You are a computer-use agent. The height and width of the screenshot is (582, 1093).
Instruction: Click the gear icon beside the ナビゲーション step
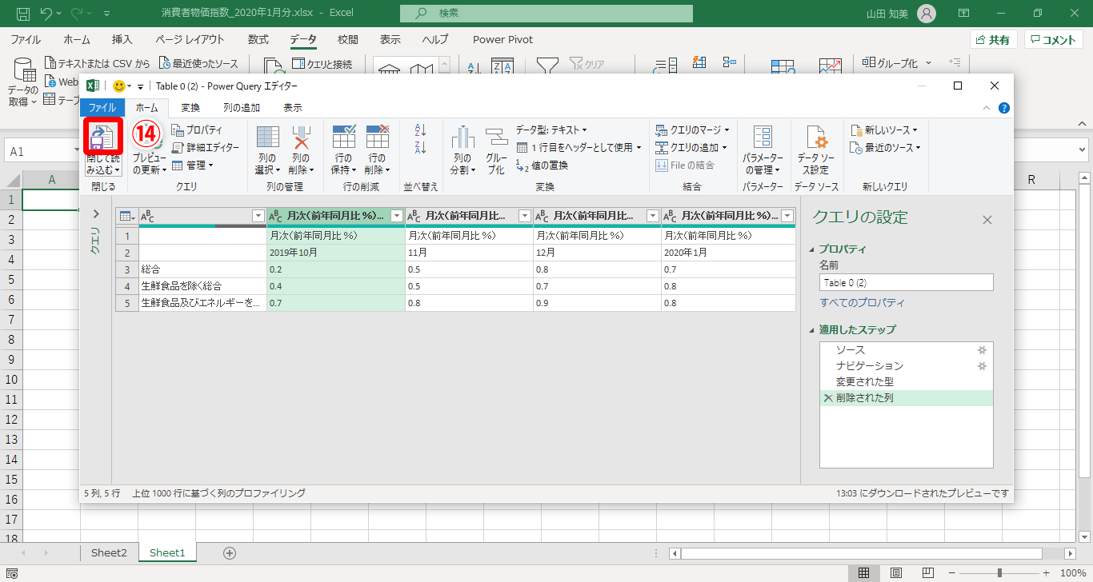tap(982, 366)
